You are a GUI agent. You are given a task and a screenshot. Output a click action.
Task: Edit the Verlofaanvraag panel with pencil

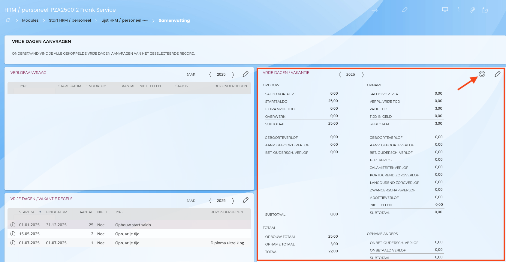tap(245, 74)
